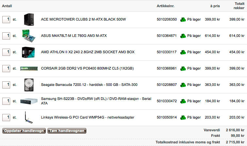Open ACE MICROTOWER CLUBS 2 product link
The width and height of the screenshot is (247, 146).
click(83, 19)
